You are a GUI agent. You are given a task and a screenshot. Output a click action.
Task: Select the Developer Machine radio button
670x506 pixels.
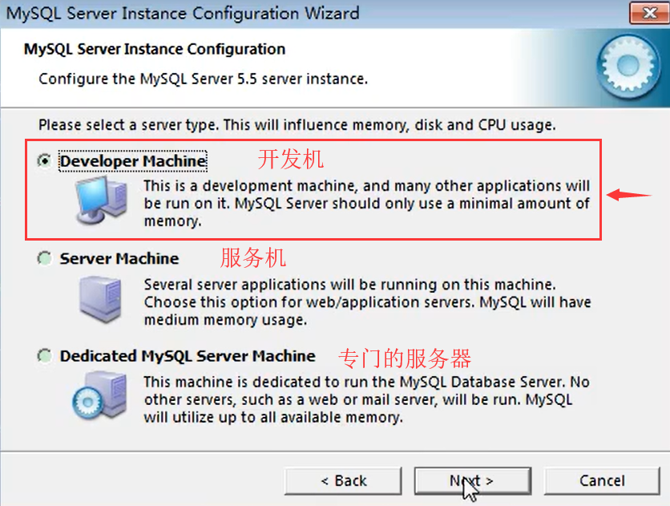[x=44, y=161]
